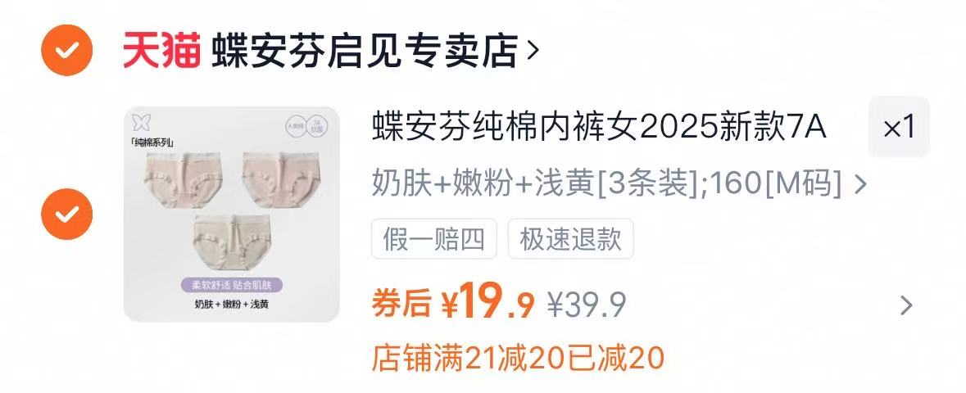
Task: Open the 蝶安芬纯棉内裤女2025新款7A product title
Action: pos(598,128)
